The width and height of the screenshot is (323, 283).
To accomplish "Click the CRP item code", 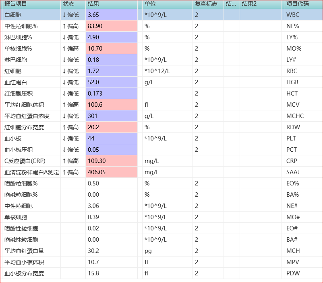I will coord(292,161).
